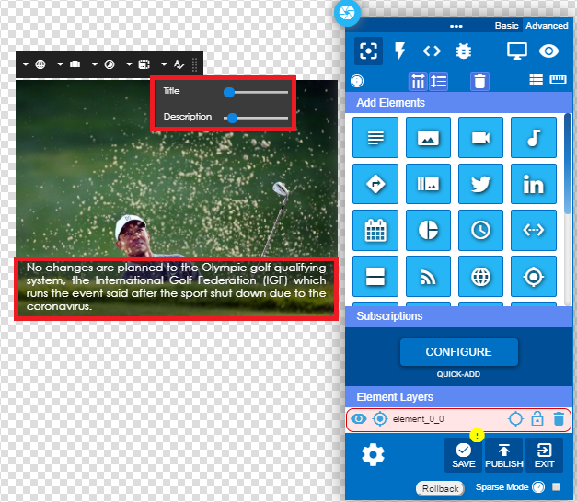Enable the Sparse Mode checkbox
The height and width of the screenshot is (502, 577).
point(557,486)
